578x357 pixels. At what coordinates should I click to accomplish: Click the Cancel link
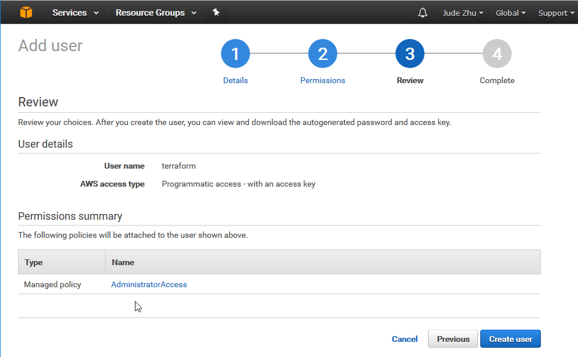point(405,339)
